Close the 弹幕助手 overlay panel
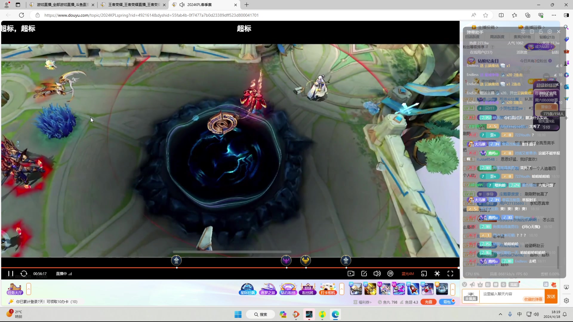 point(559,32)
